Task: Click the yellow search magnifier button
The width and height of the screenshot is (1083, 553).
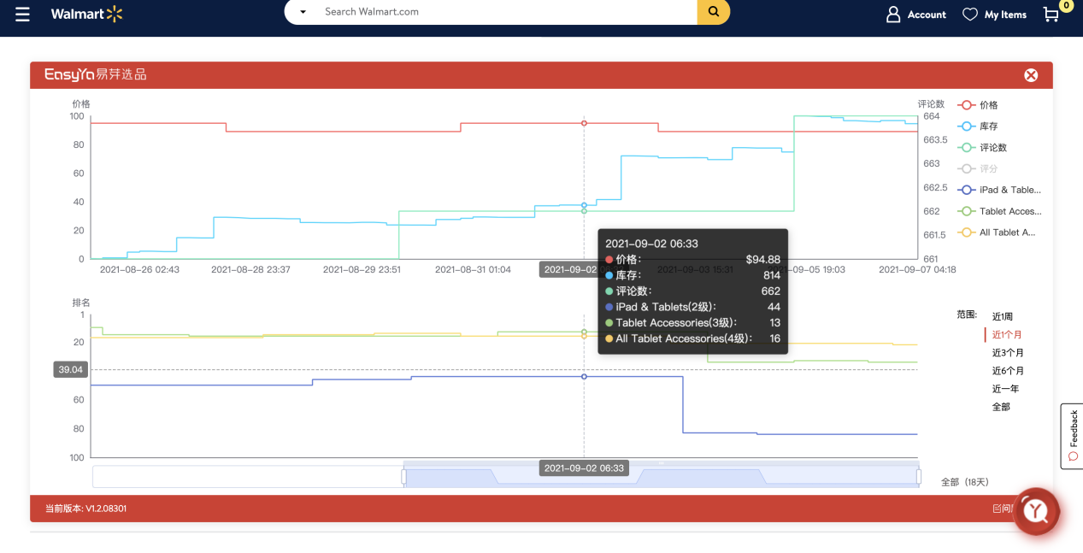Action: click(714, 12)
